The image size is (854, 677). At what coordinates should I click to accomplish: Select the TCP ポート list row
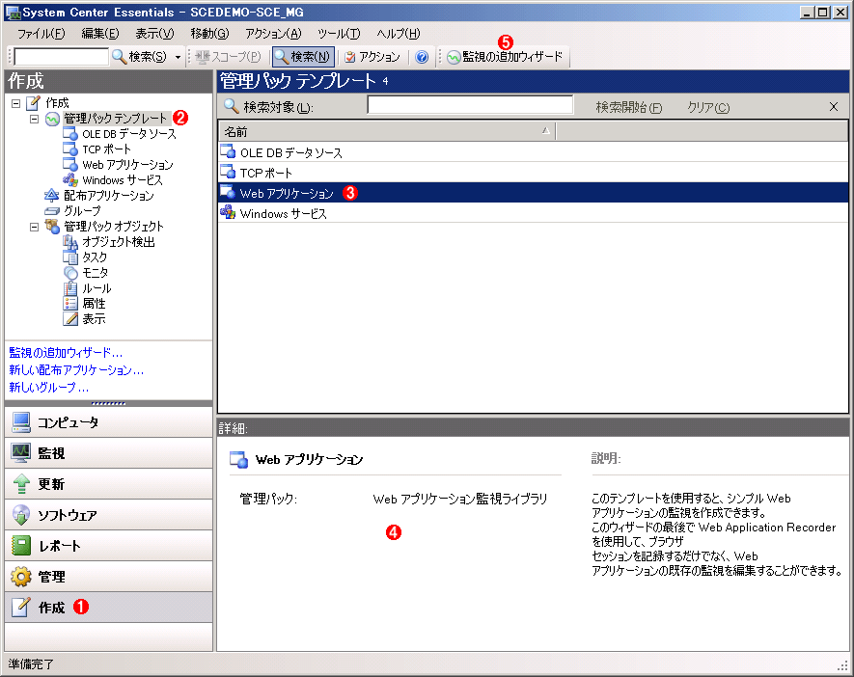pyautogui.click(x=534, y=173)
